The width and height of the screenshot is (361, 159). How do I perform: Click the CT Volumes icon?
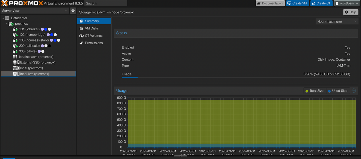point(81,36)
